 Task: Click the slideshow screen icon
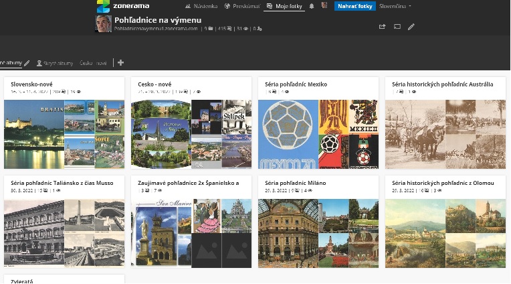coord(397,27)
